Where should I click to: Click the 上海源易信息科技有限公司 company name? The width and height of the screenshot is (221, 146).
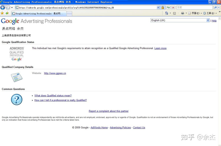(16, 36)
